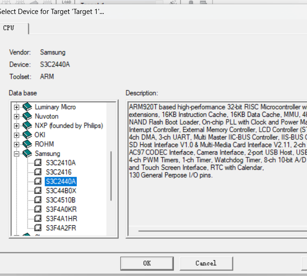Screen dimensions: 307x276
Task: Select ROHM in the database tree
Action: (44, 144)
